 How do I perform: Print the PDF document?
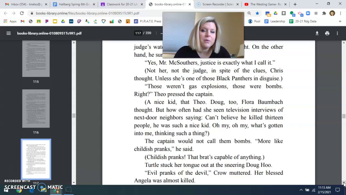click(x=327, y=33)
